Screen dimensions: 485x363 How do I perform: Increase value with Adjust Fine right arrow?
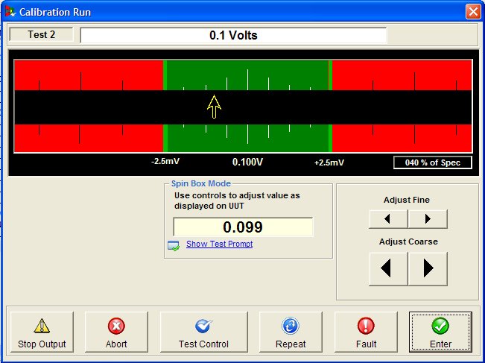click(428, 219)
